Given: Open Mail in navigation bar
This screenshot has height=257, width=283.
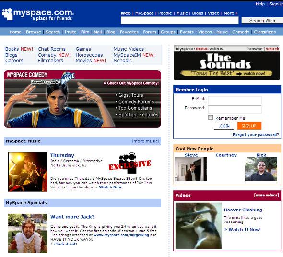Looking at the screenshot, I should (98, 32).
